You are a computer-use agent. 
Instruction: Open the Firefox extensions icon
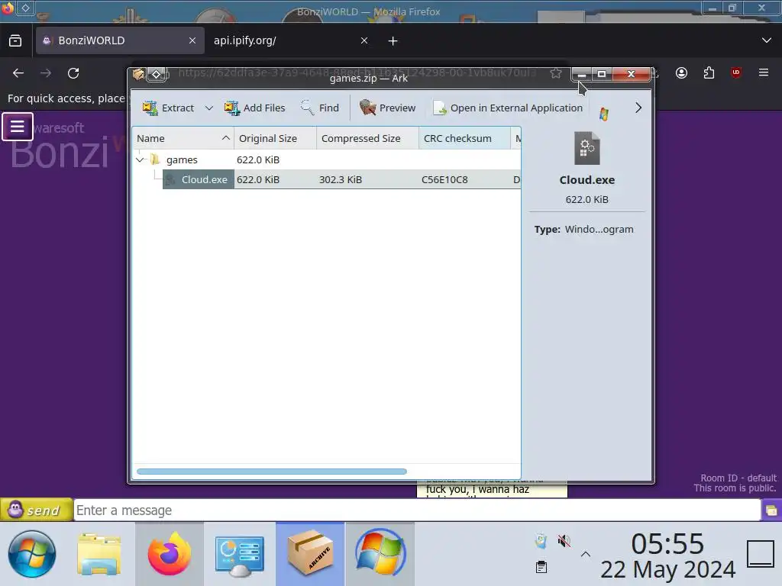point(709,73)
